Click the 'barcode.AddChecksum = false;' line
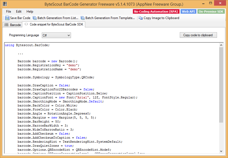This screenshot has width=228, height=158. [44, 134]
